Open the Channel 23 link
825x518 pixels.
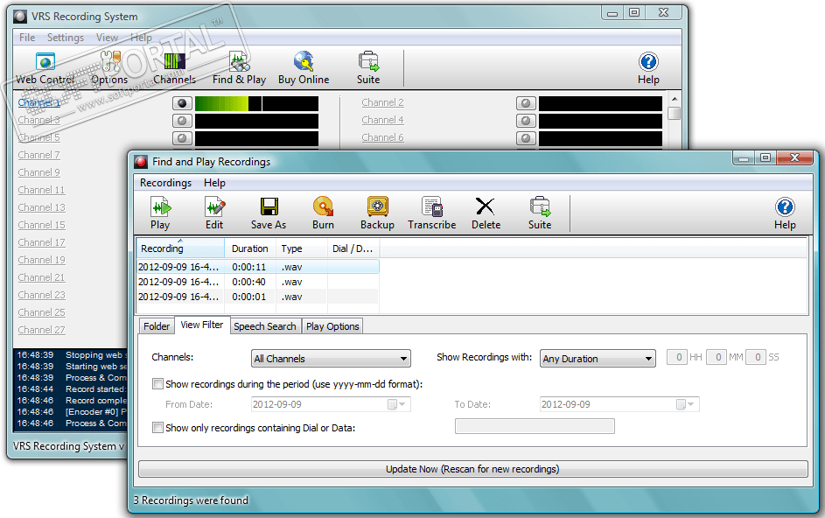[42, 295]
